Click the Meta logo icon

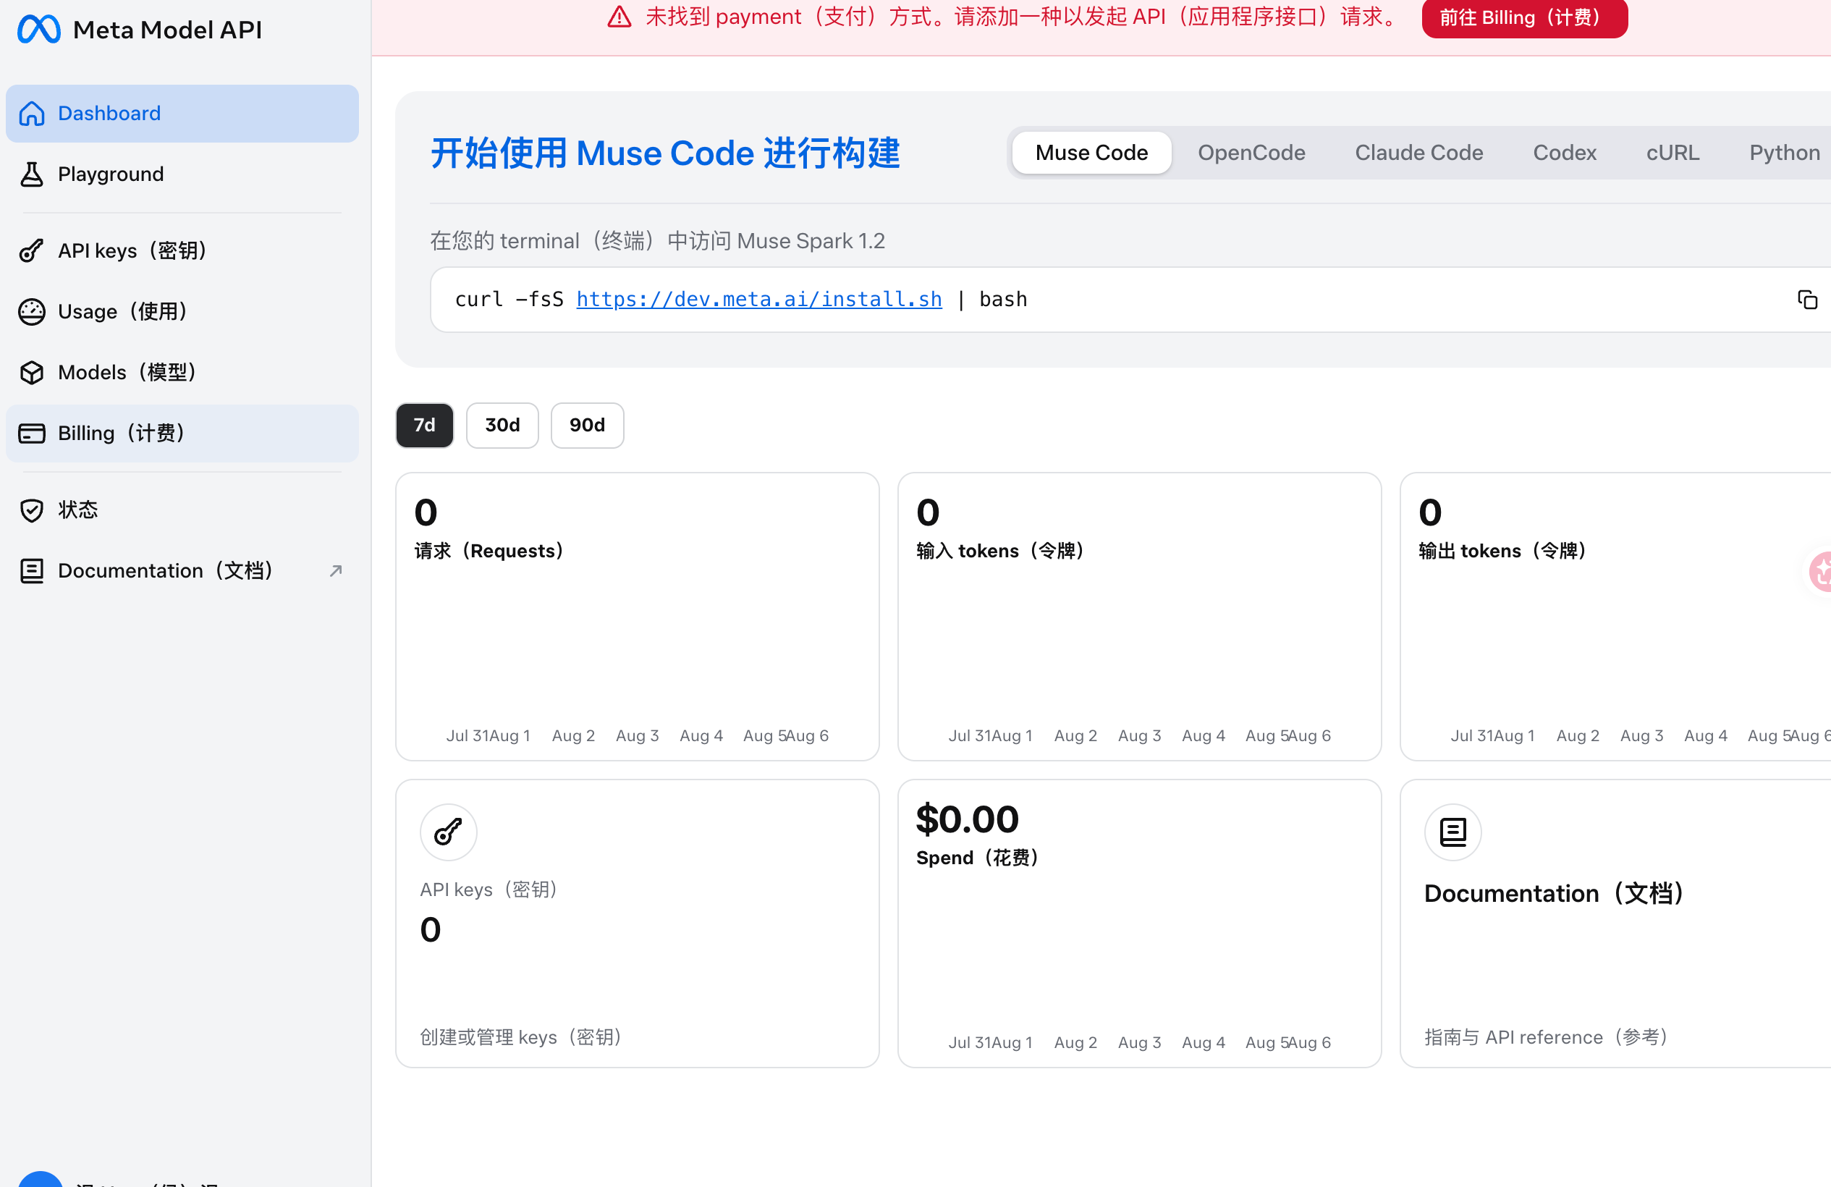coord(38,29)
